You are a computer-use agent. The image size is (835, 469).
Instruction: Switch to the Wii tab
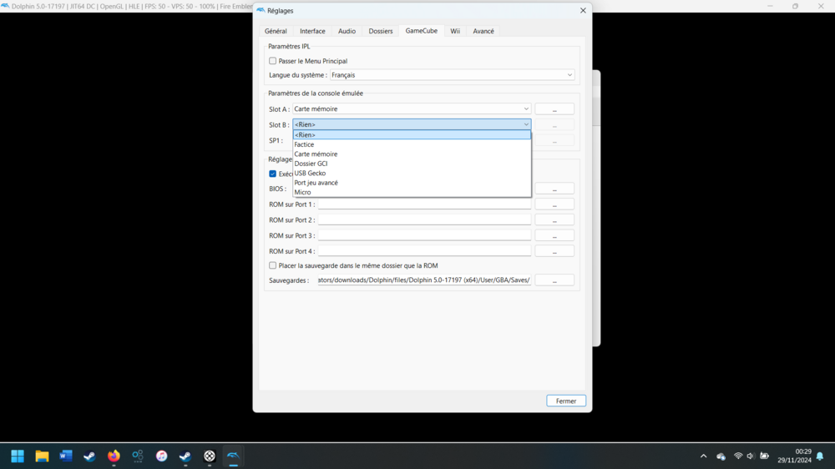point(455,31)
